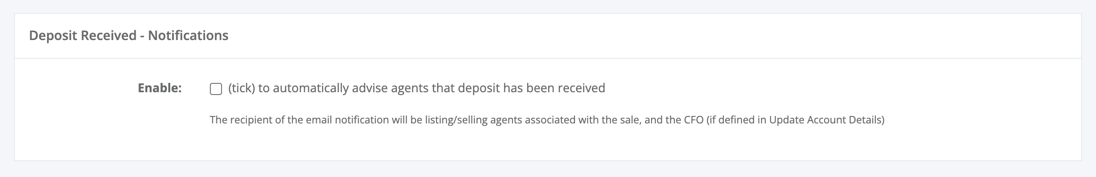Click the "Enable:" field label
This screenshot has height=177, width=1096.
pos(160,88)
